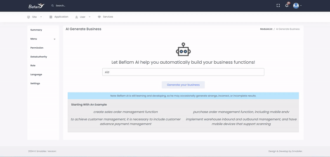Open Settings in sidebar
This screenshot has height=157, width=330.
click(x=35, y=83)
